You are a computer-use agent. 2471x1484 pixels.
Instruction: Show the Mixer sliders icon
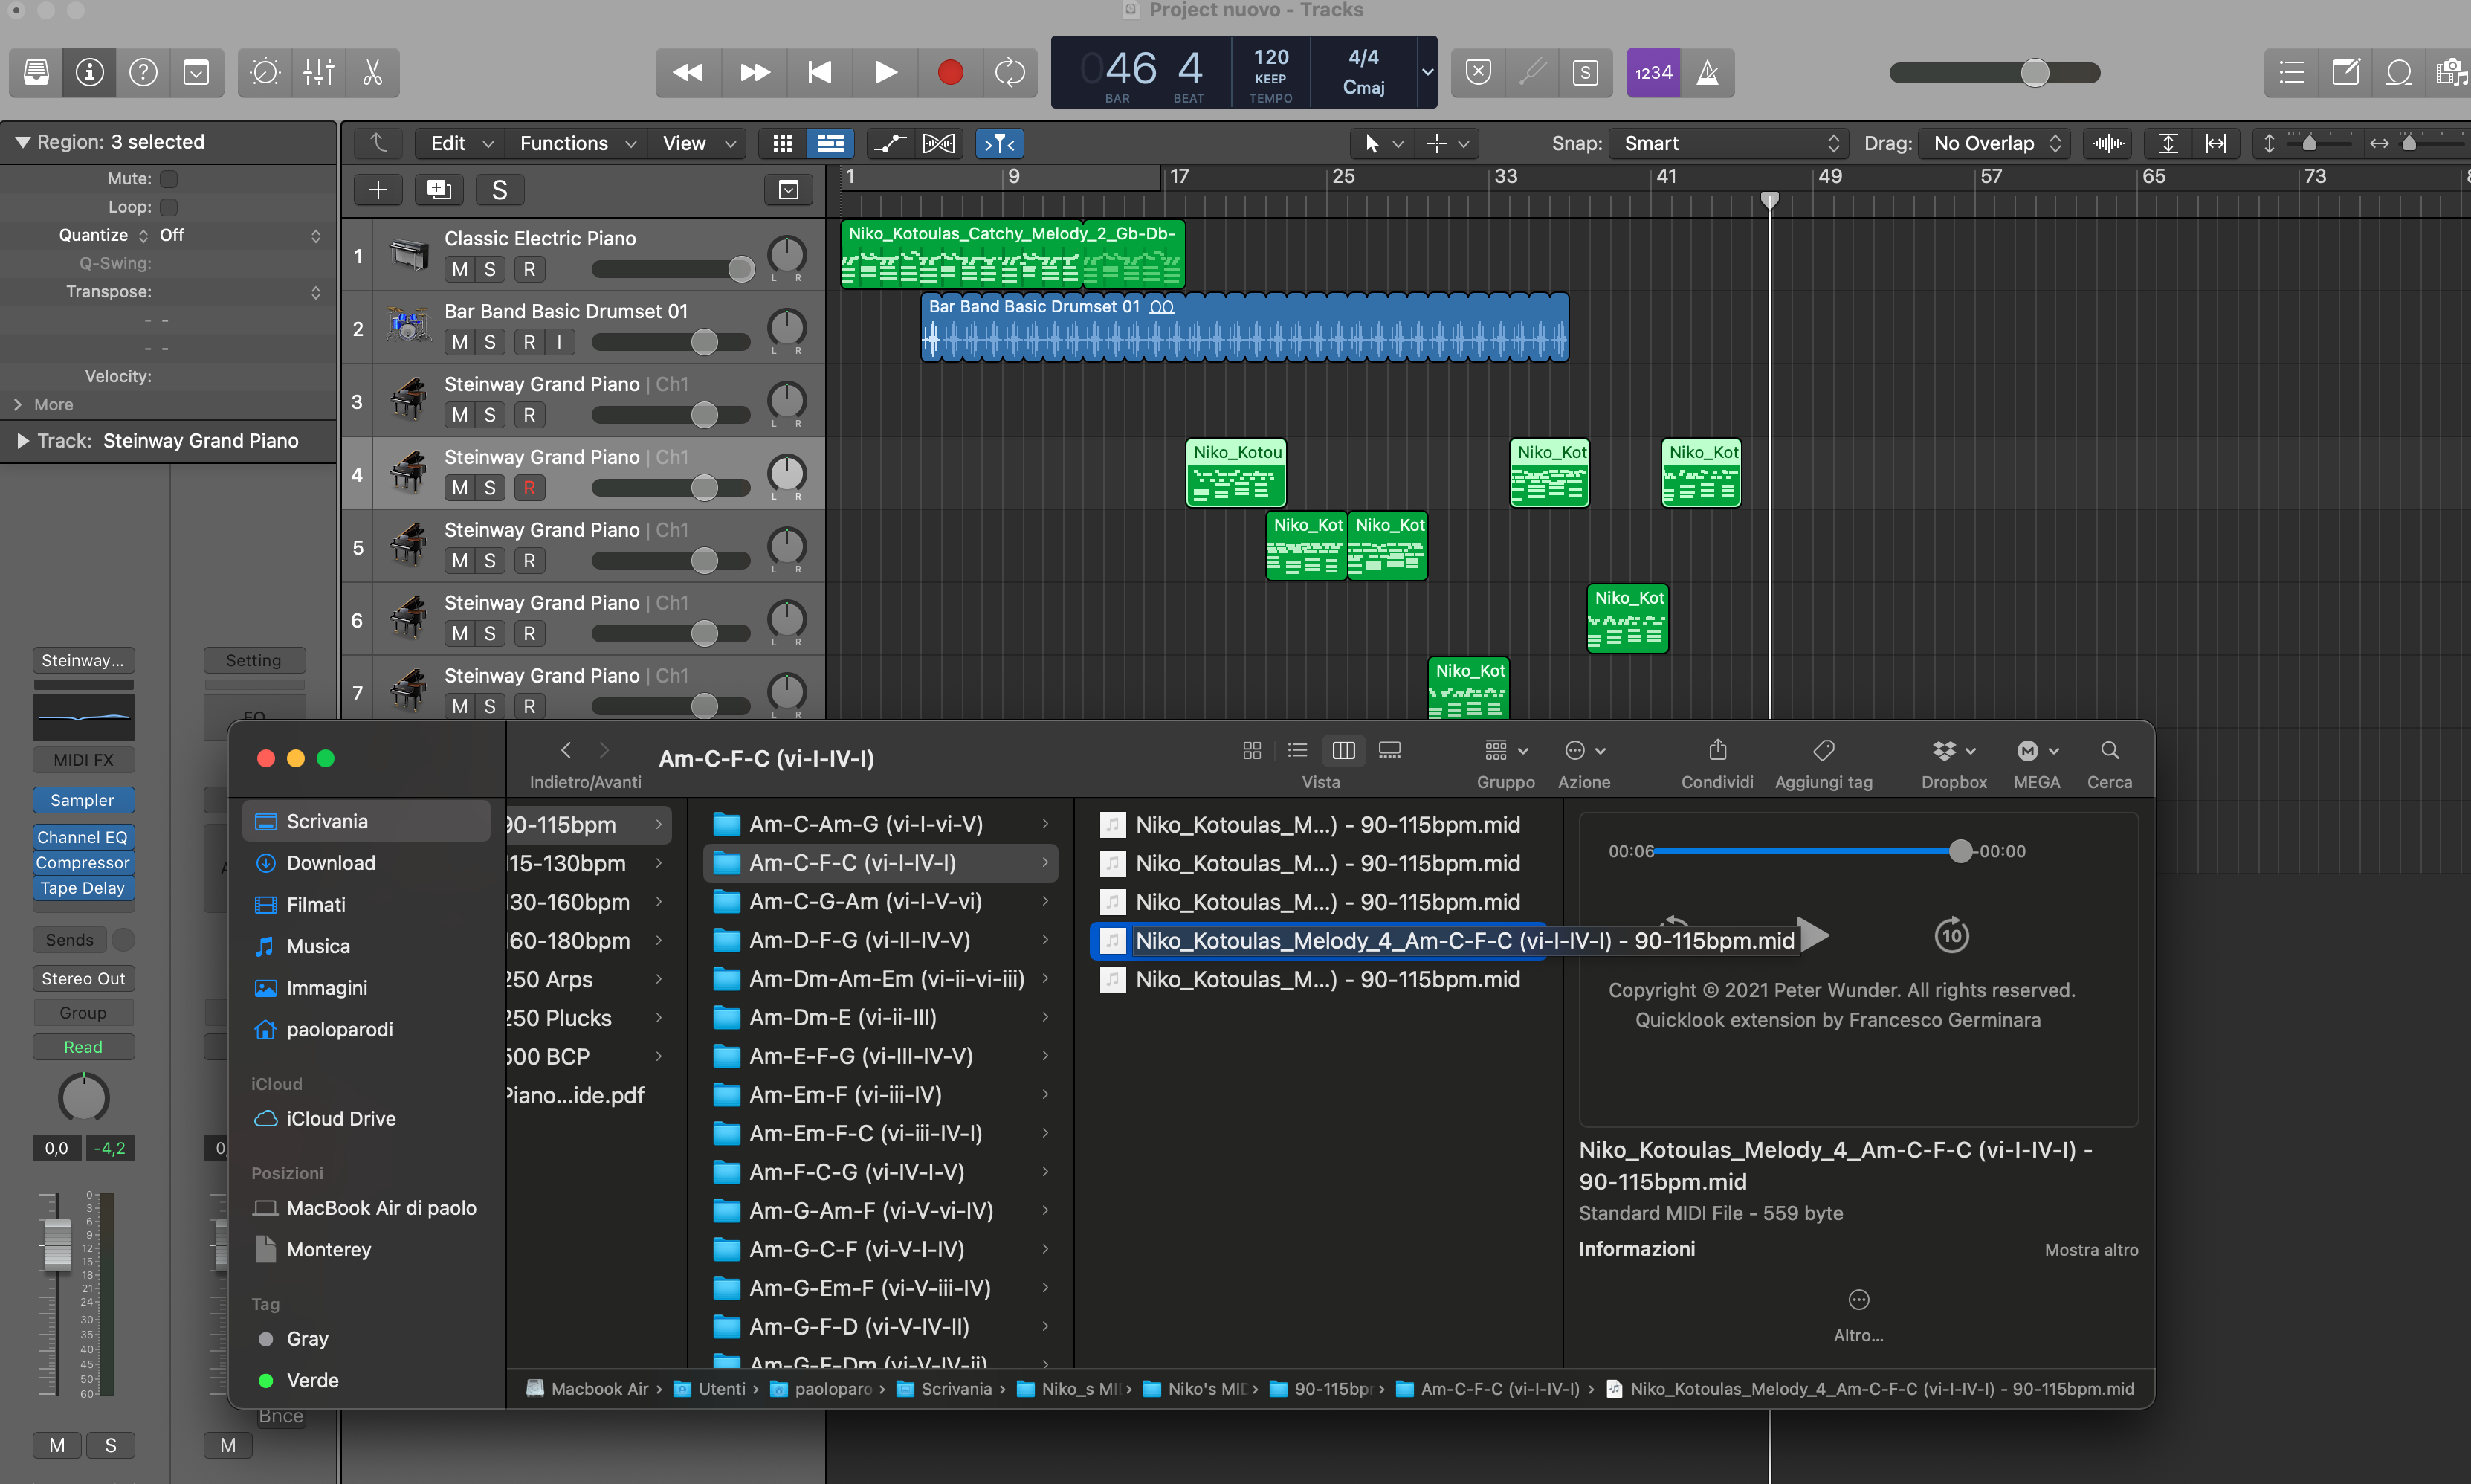(x=319, y=72)
